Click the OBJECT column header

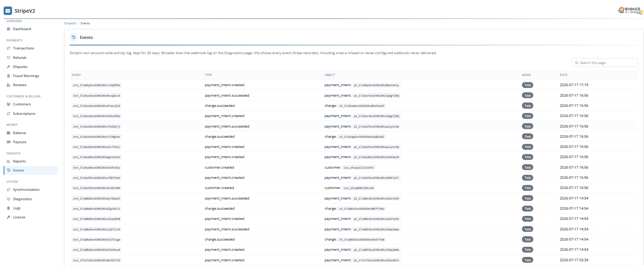tap(330, 75)
